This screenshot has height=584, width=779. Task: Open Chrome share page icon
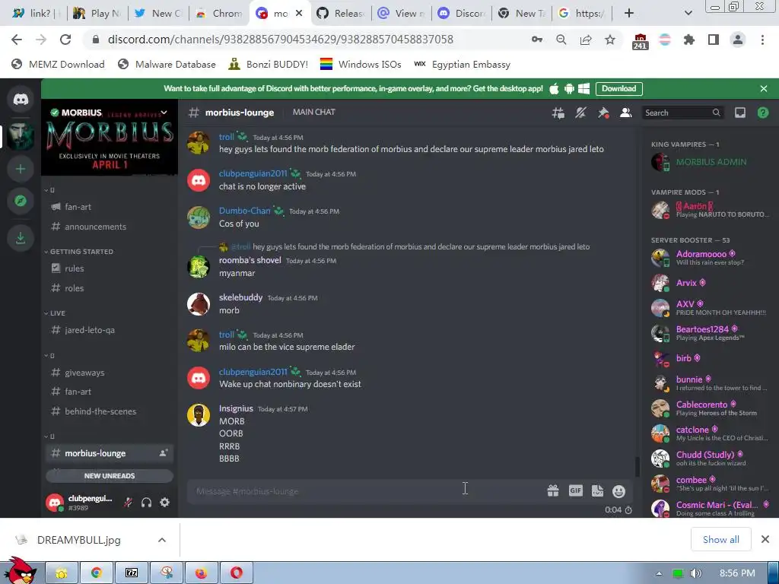(586, 40)
